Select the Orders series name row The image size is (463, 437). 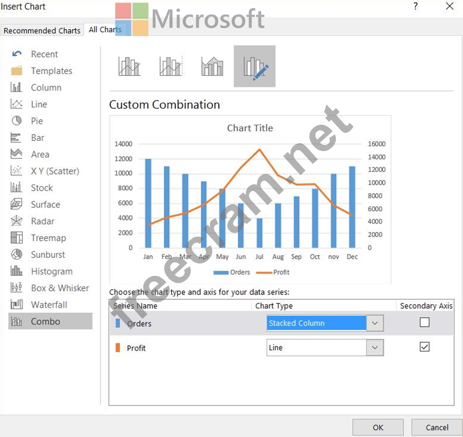(281, 323)
